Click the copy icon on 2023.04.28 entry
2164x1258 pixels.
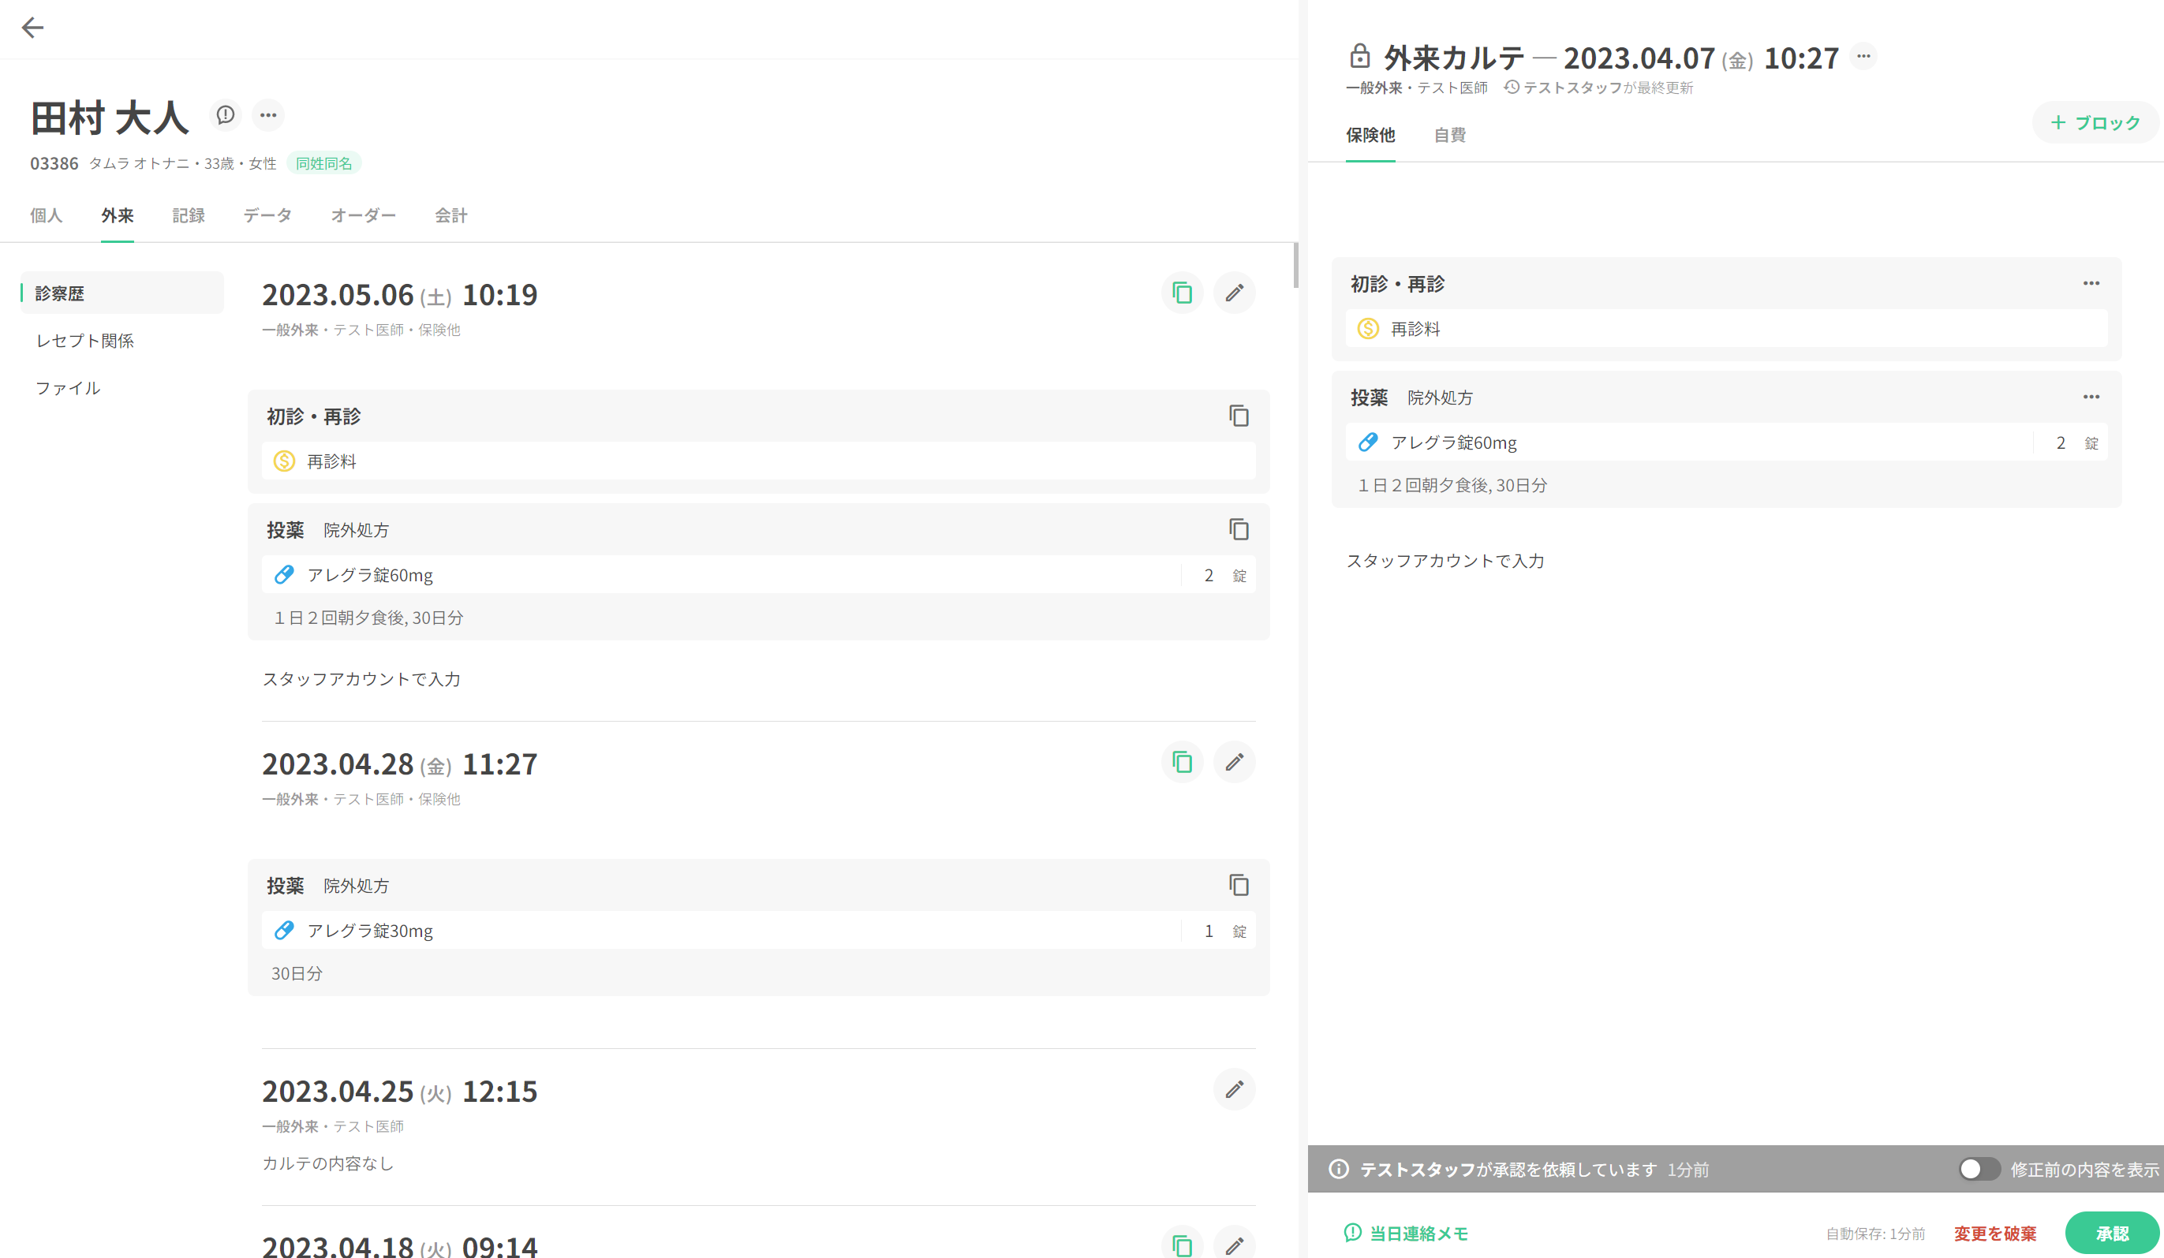point(1183,763)
